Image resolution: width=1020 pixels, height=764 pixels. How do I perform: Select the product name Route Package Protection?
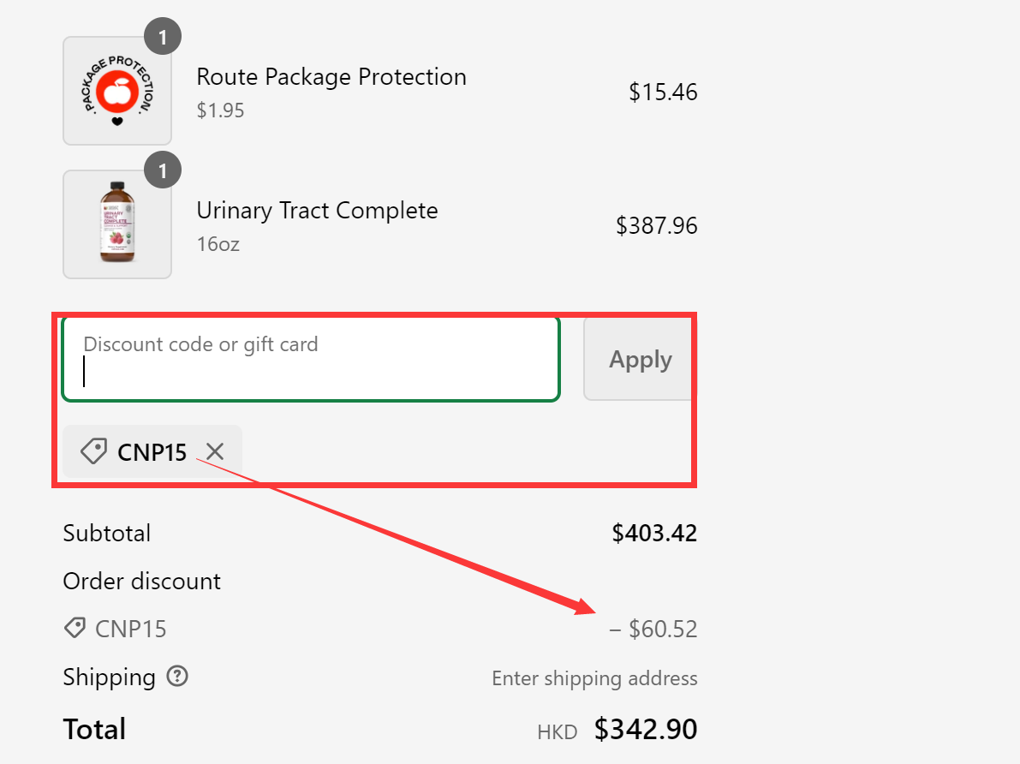coord(331,76)
